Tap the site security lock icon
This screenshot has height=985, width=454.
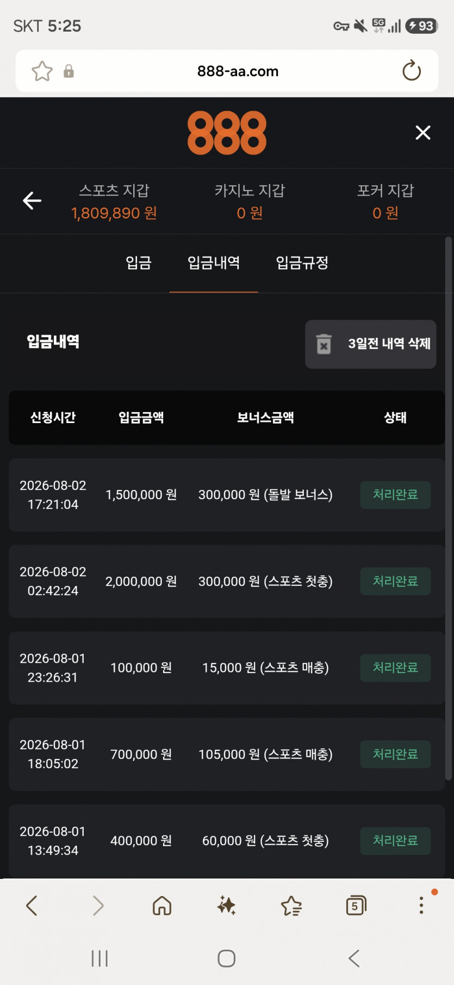pyautogui.click(x=69, y=71)
